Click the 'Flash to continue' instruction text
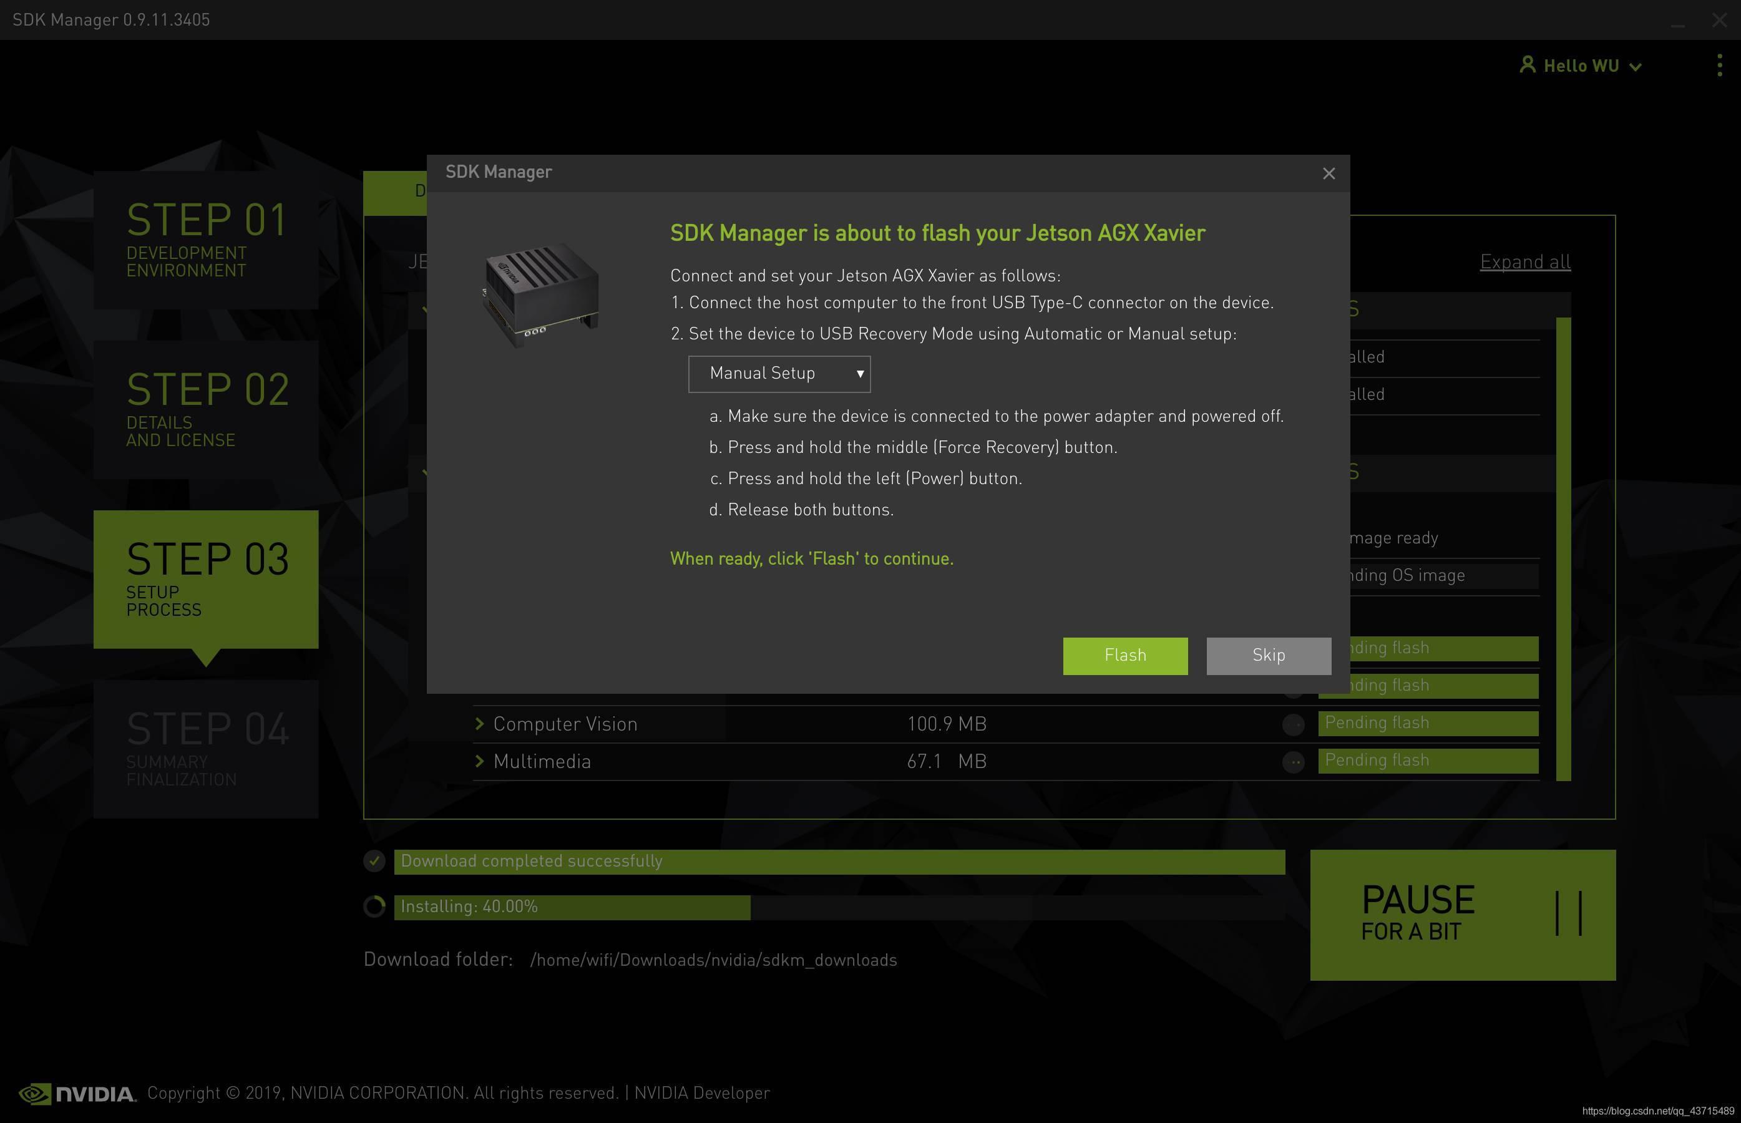Image resolution: width=1741 pixels, height=1123 pixels. [x=812, y=559]
